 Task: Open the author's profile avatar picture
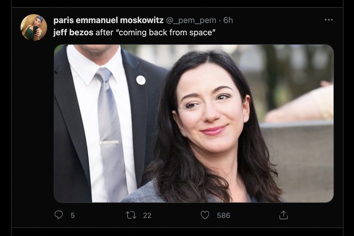point(33,27)
